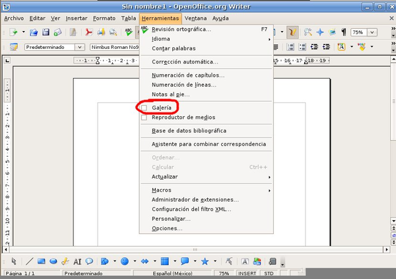Viewport: 396px width, 279px height.
Task: Open the Formato menu
Action: [104, 18]
